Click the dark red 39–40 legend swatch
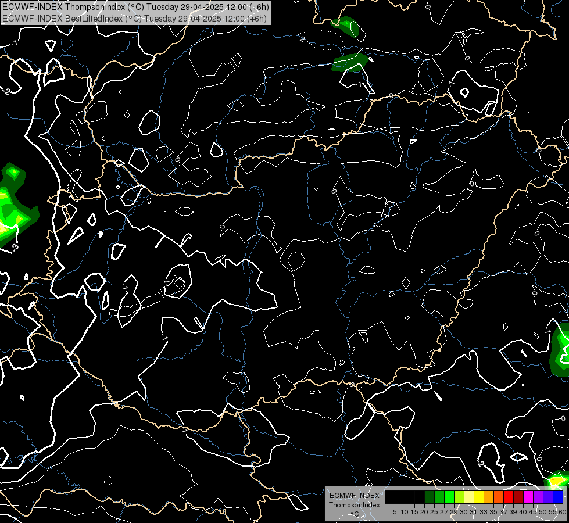The image size is (569, 523). pyautogui.click(x=518, y=497)
